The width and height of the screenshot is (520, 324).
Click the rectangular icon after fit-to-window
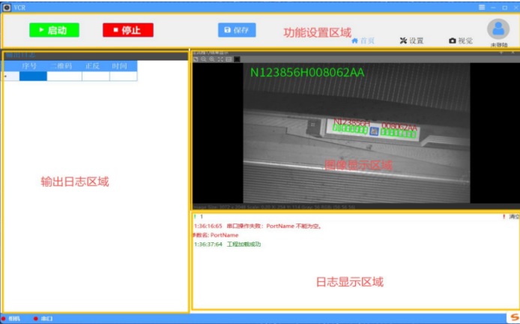[x=229, y=59]
